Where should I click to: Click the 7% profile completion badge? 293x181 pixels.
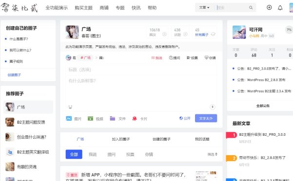(289, 30)
